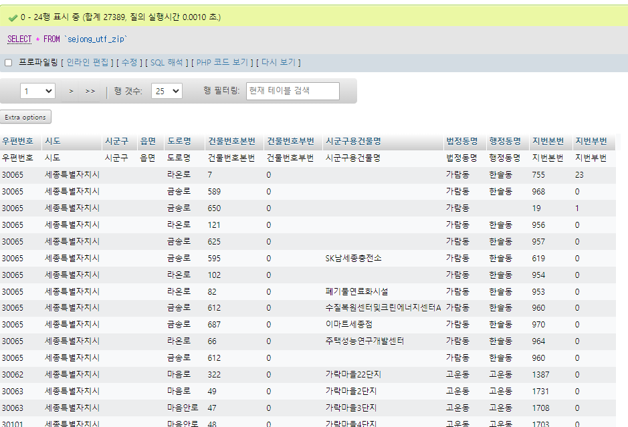Select the 가락마을2단지 cell
This screenshot has width=628, height=427.
pos(351,392)
